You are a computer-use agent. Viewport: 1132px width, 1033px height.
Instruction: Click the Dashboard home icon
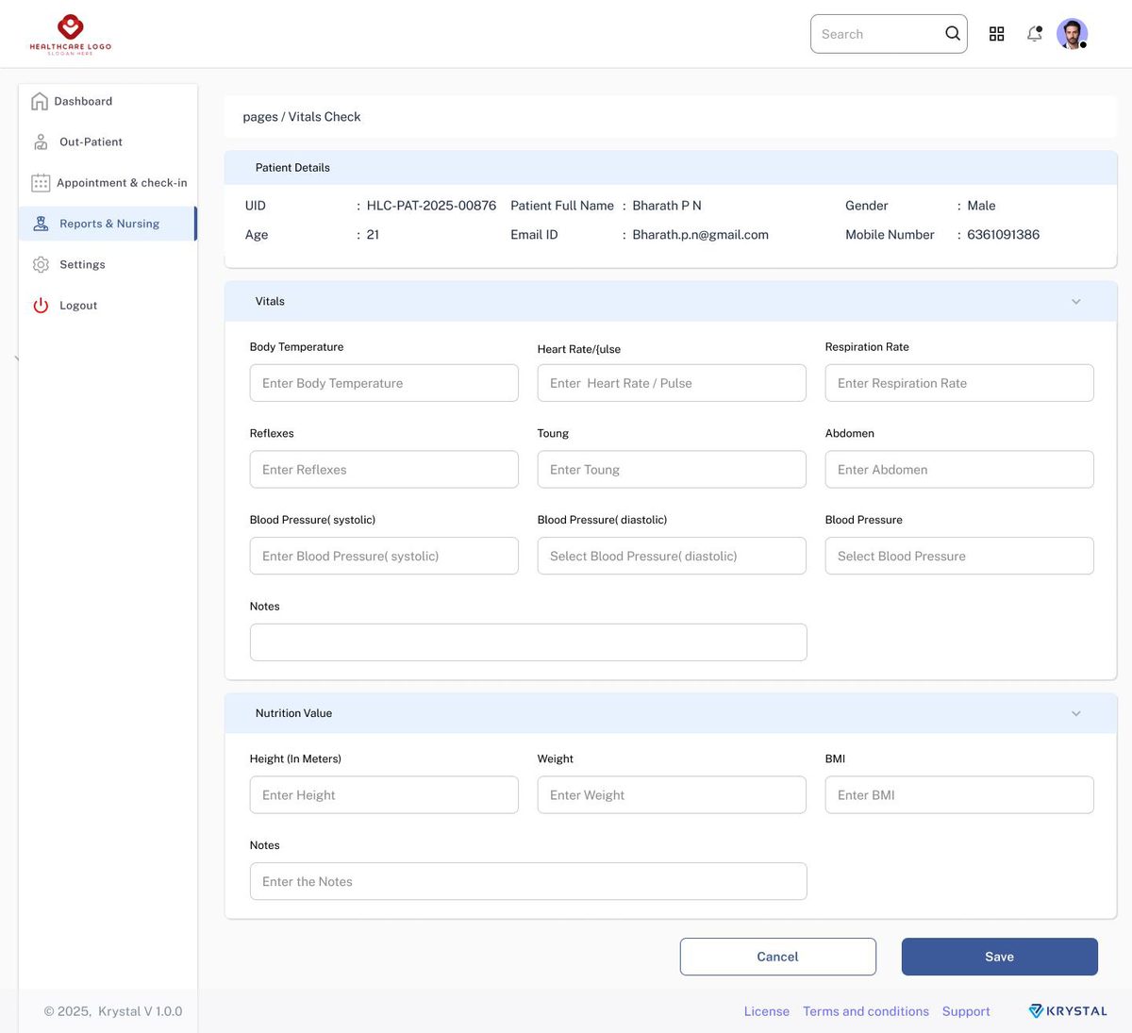(40, 101)
